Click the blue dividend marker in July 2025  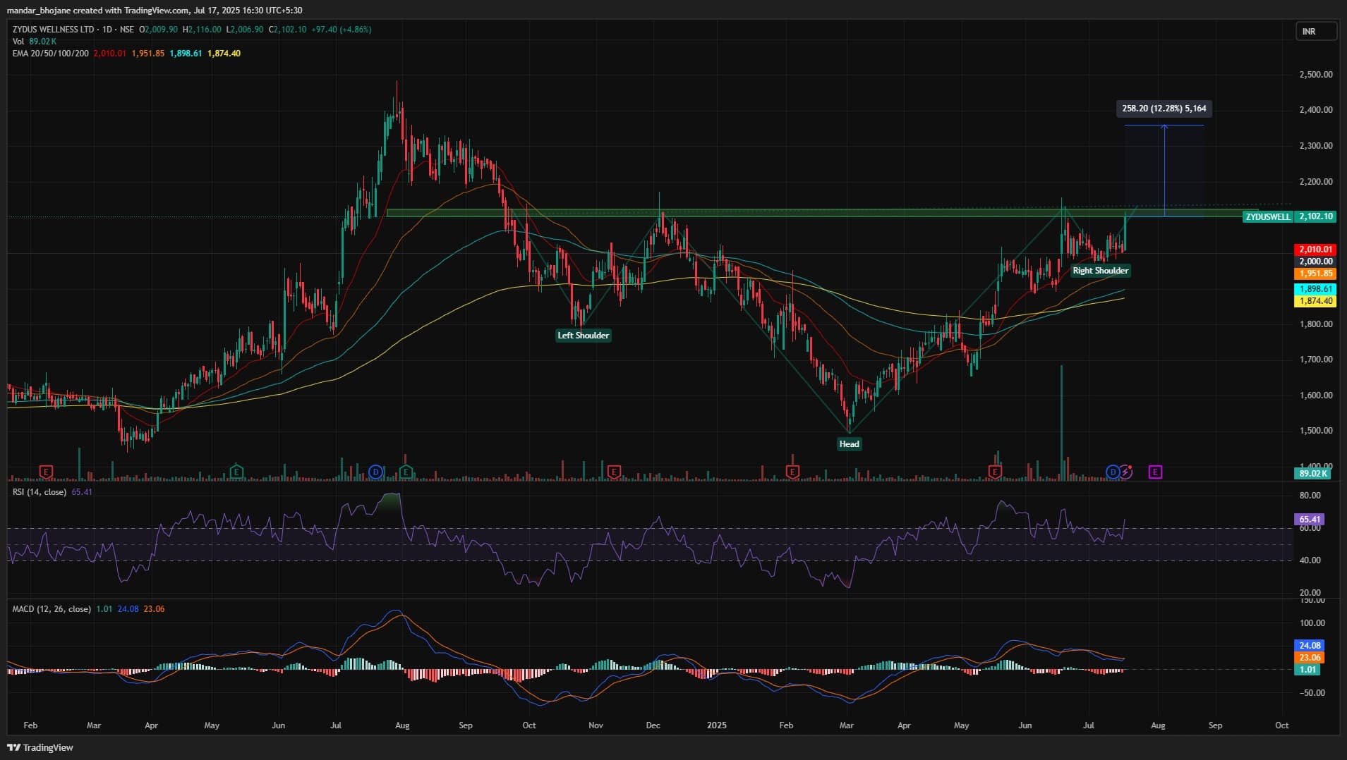[x=1113, y=472]
